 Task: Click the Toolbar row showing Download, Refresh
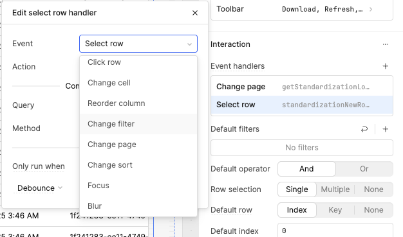(302, 9)
